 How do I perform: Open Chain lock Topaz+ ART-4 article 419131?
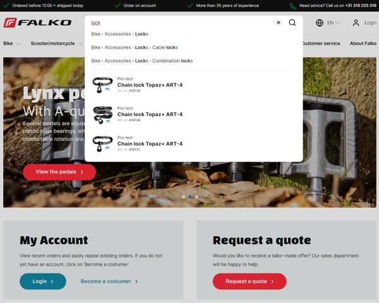(150, 144)
